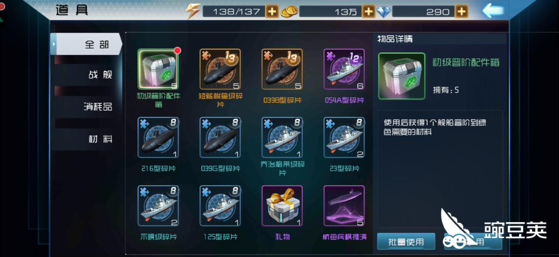Add diamonds using the plus button
The width and height of the screenshot is (559, 257).
click(x=461, y=11)
